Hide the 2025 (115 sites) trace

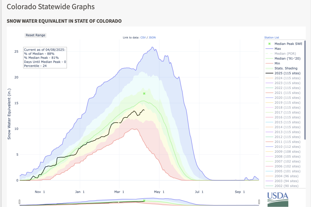tap(284, 73)
